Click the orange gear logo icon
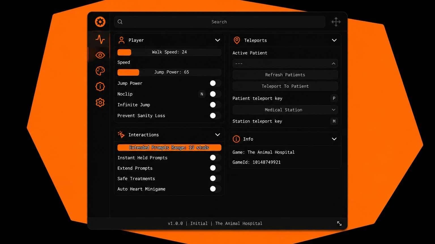435x244 pixels. pos(100,22)
